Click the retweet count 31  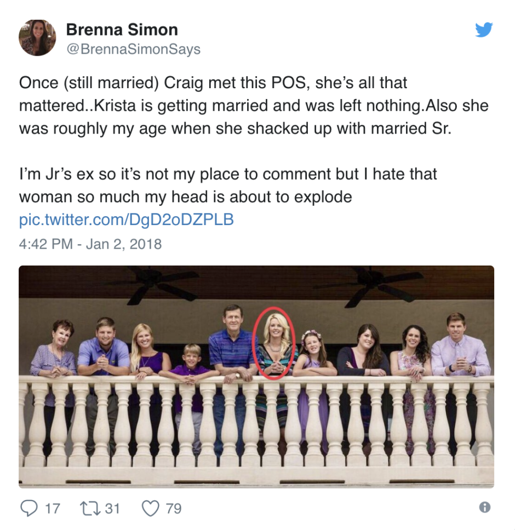click(x=112, y=508)
